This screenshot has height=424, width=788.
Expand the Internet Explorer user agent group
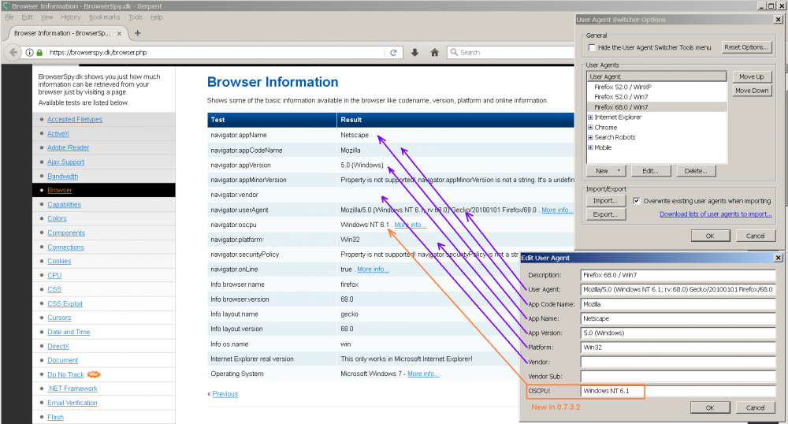tap(590, 117)
